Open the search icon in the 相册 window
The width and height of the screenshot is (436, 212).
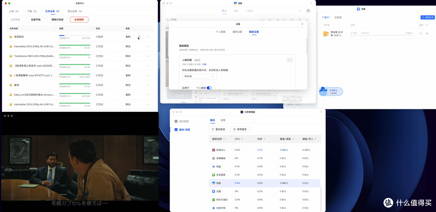coord(301,11)
